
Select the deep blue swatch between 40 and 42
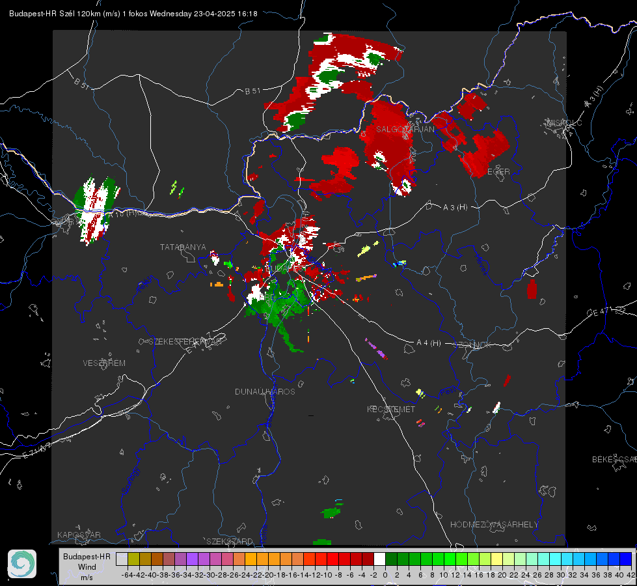click(x=626, y=559)
